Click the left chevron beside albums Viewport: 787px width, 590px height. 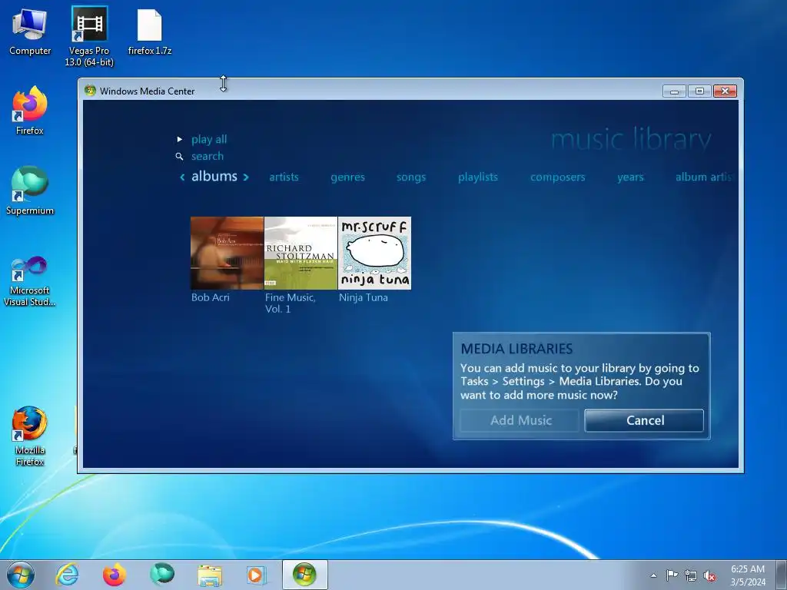point(182,177)
